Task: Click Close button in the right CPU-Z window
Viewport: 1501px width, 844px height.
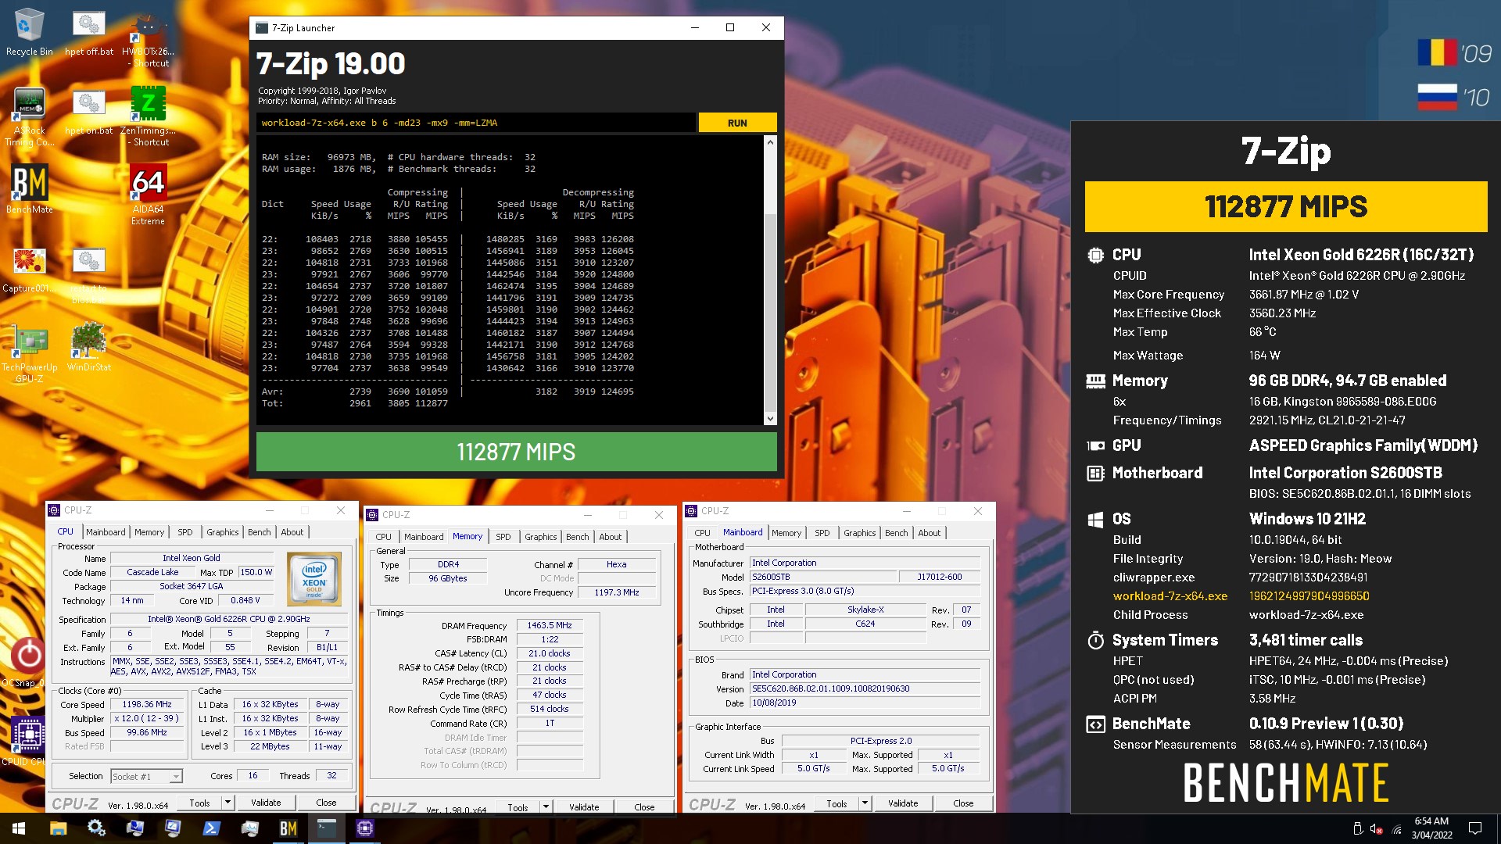Action: (x=963, y=803)
